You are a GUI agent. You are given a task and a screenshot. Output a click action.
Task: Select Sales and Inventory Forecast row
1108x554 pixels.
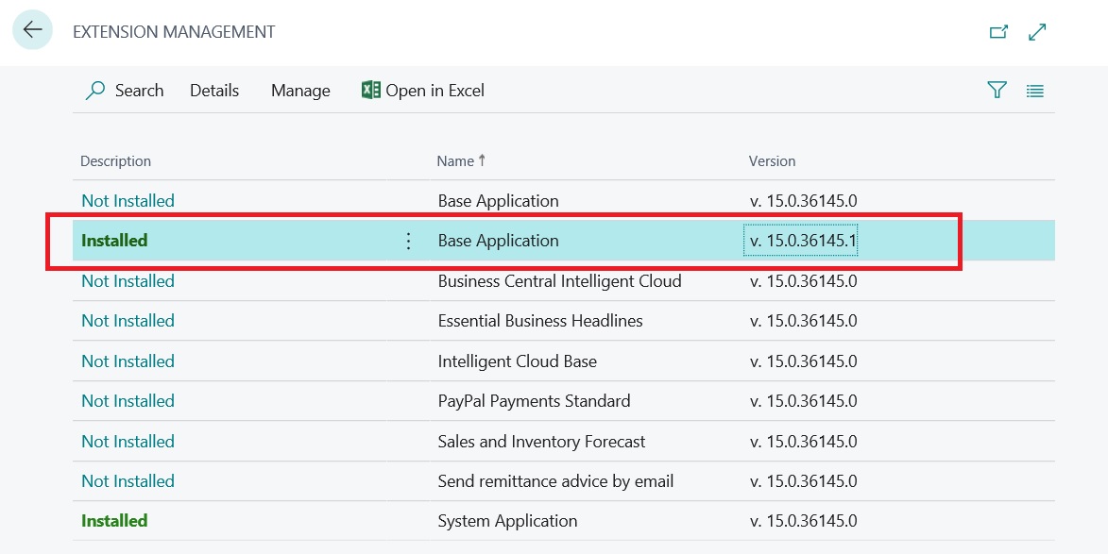(541, 442)
